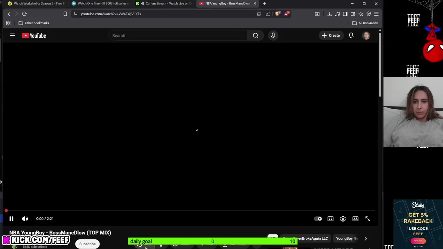Viewport: 443px width, 249px height.
Task: Switch to theater mode in player
Action: (x=355, y=219)
